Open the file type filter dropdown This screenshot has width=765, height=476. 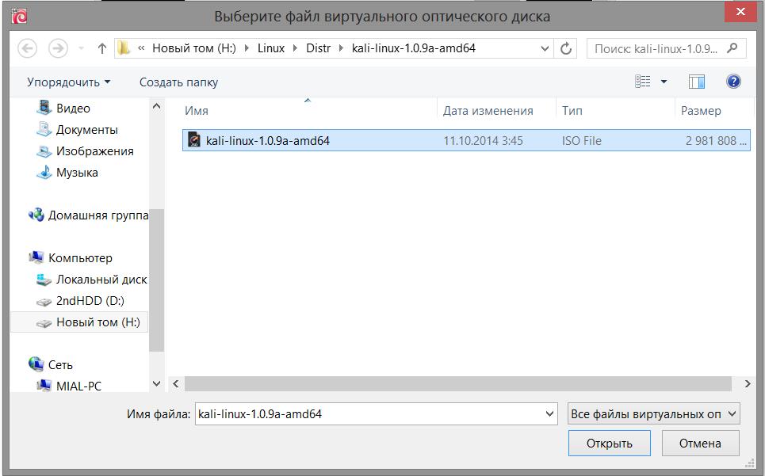653,413
